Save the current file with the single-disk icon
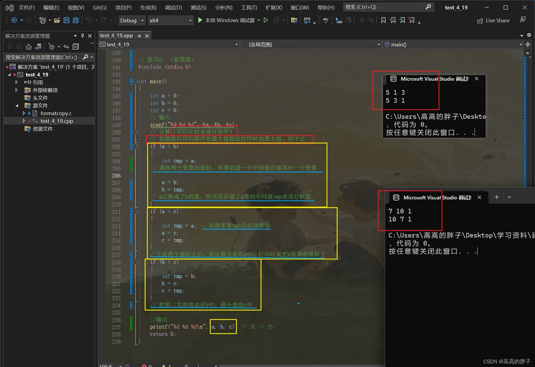Viewport: 535px width, 367px height. point(66,20)
